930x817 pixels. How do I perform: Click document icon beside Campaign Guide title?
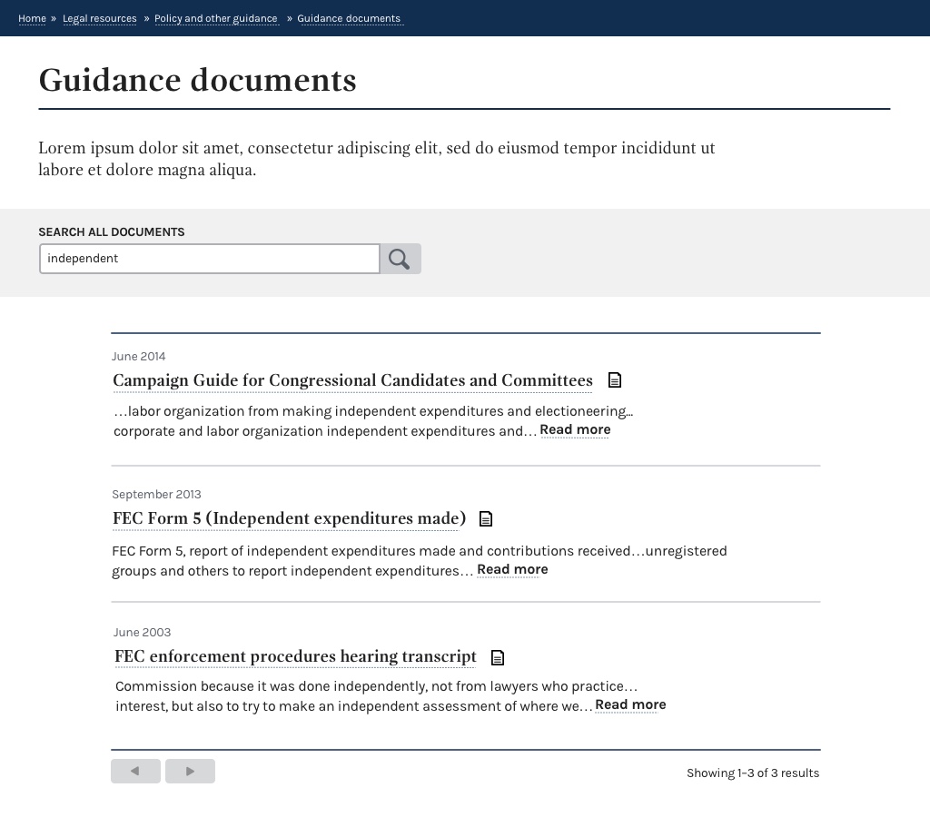click(x=615, y=380)
